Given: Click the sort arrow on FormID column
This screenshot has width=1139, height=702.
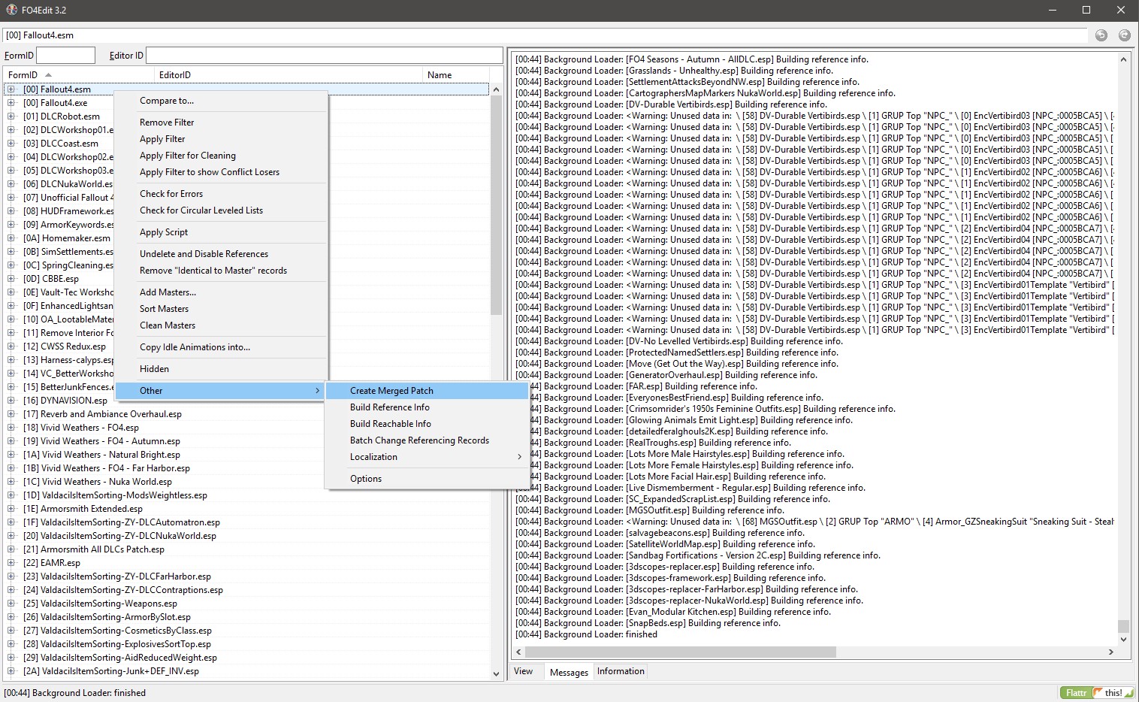Looking at the screenshot, I should pyautogui.click(x=48, y=75).
